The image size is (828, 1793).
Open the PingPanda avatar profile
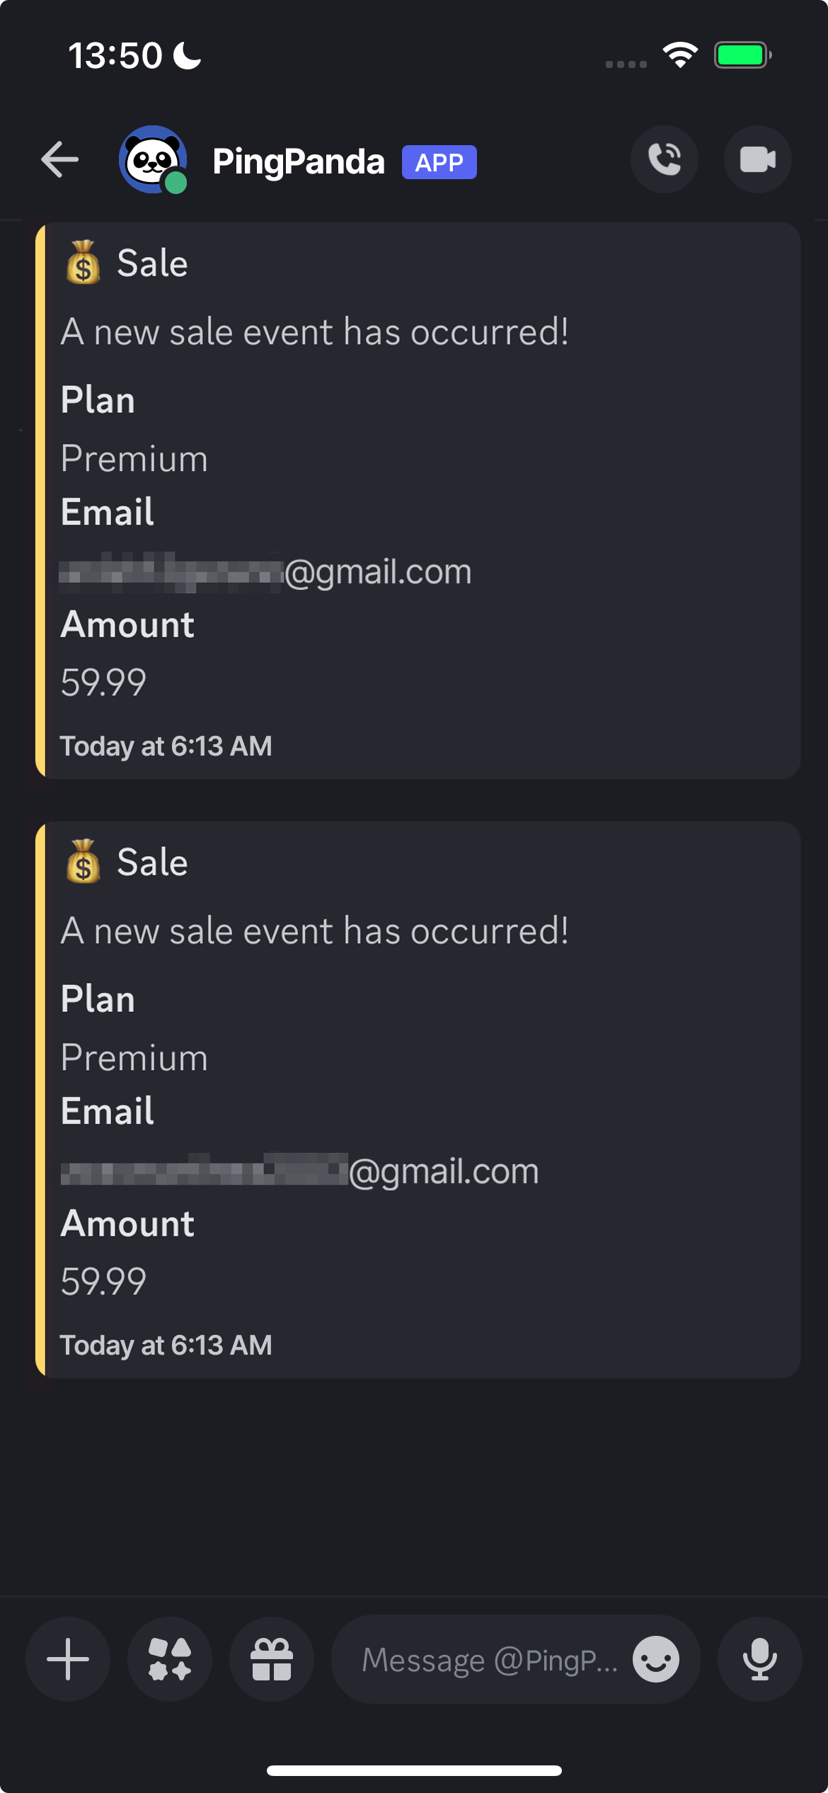(x=152, y=159)
